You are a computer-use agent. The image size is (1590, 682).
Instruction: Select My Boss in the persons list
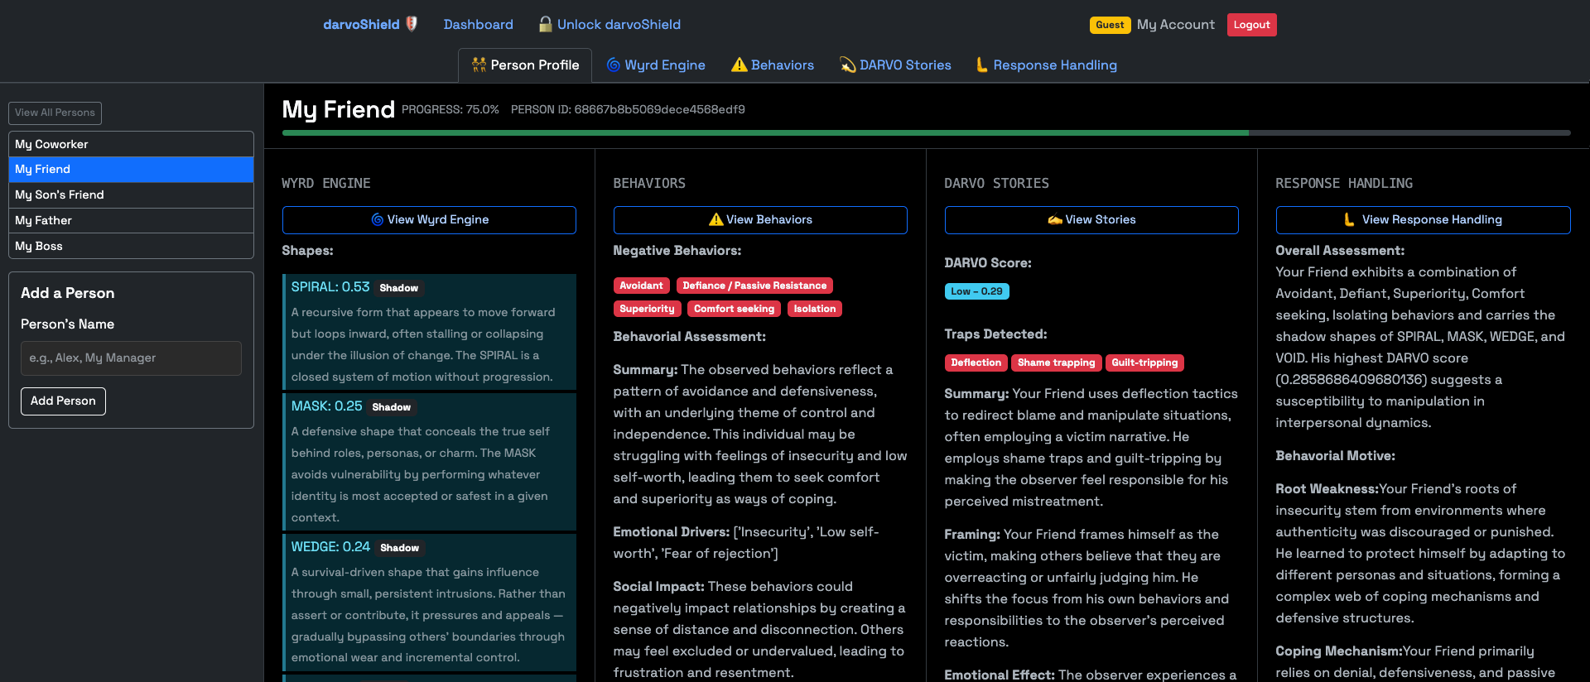tap(131, 246)
